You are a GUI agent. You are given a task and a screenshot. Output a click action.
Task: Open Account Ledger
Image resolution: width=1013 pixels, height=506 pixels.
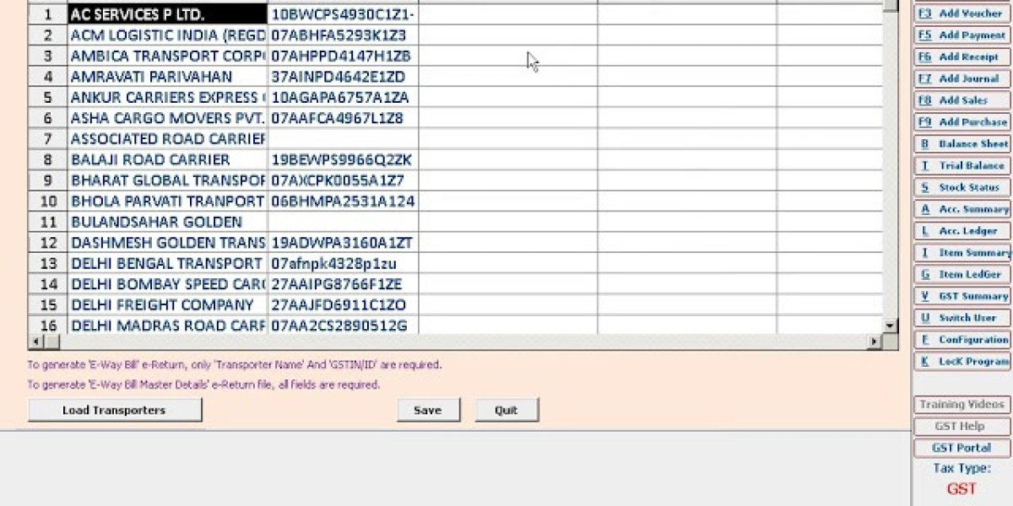pyautogui.click(x=962, y=230)
